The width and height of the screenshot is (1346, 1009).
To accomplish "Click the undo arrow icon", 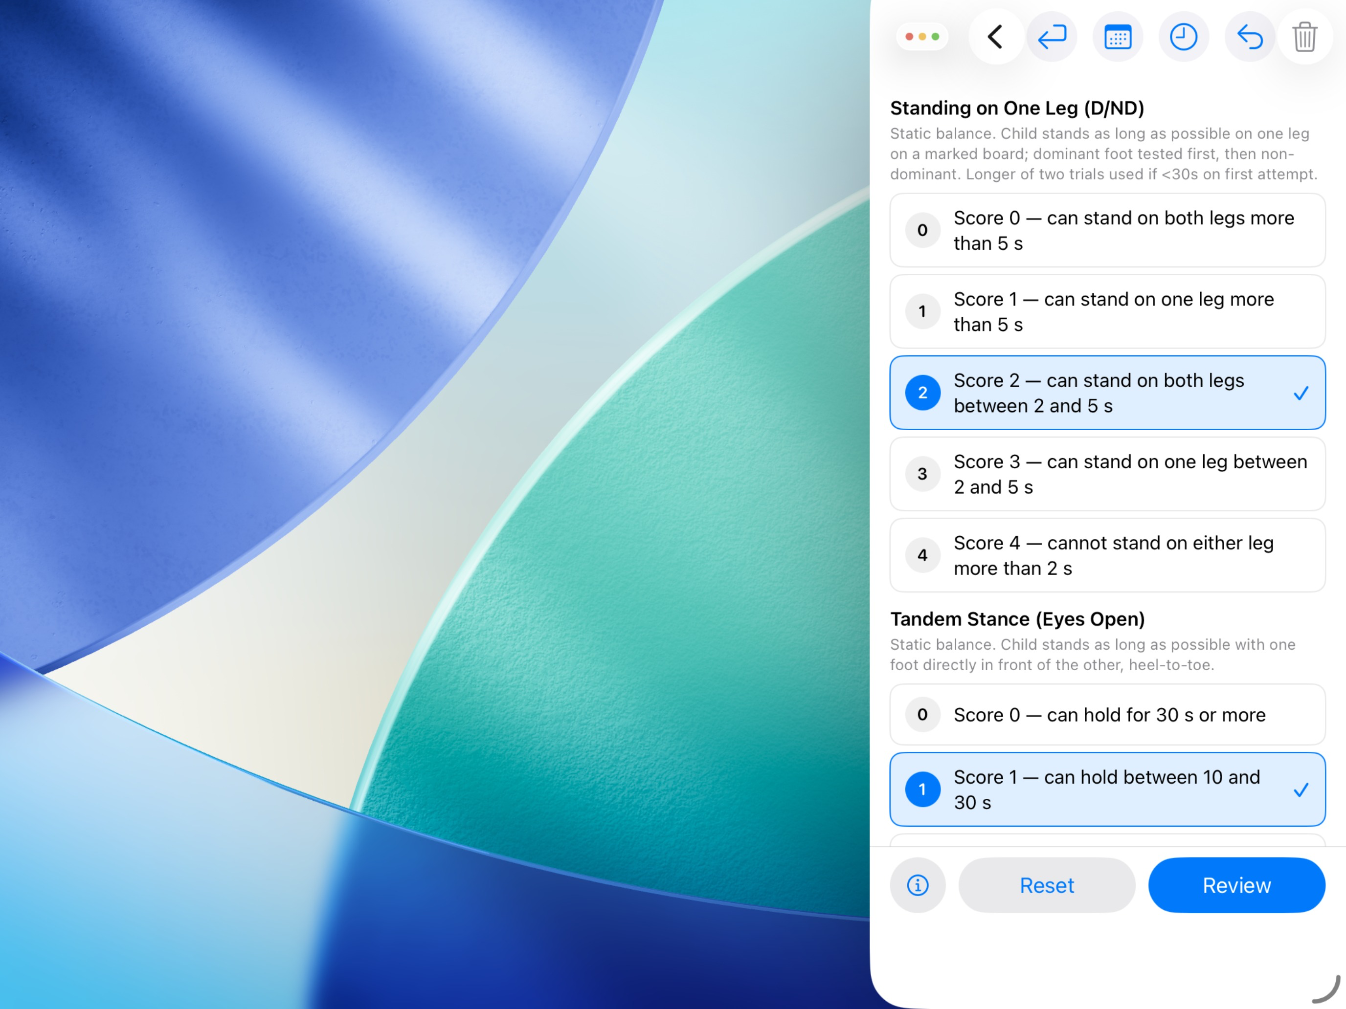I will 1250,37.
